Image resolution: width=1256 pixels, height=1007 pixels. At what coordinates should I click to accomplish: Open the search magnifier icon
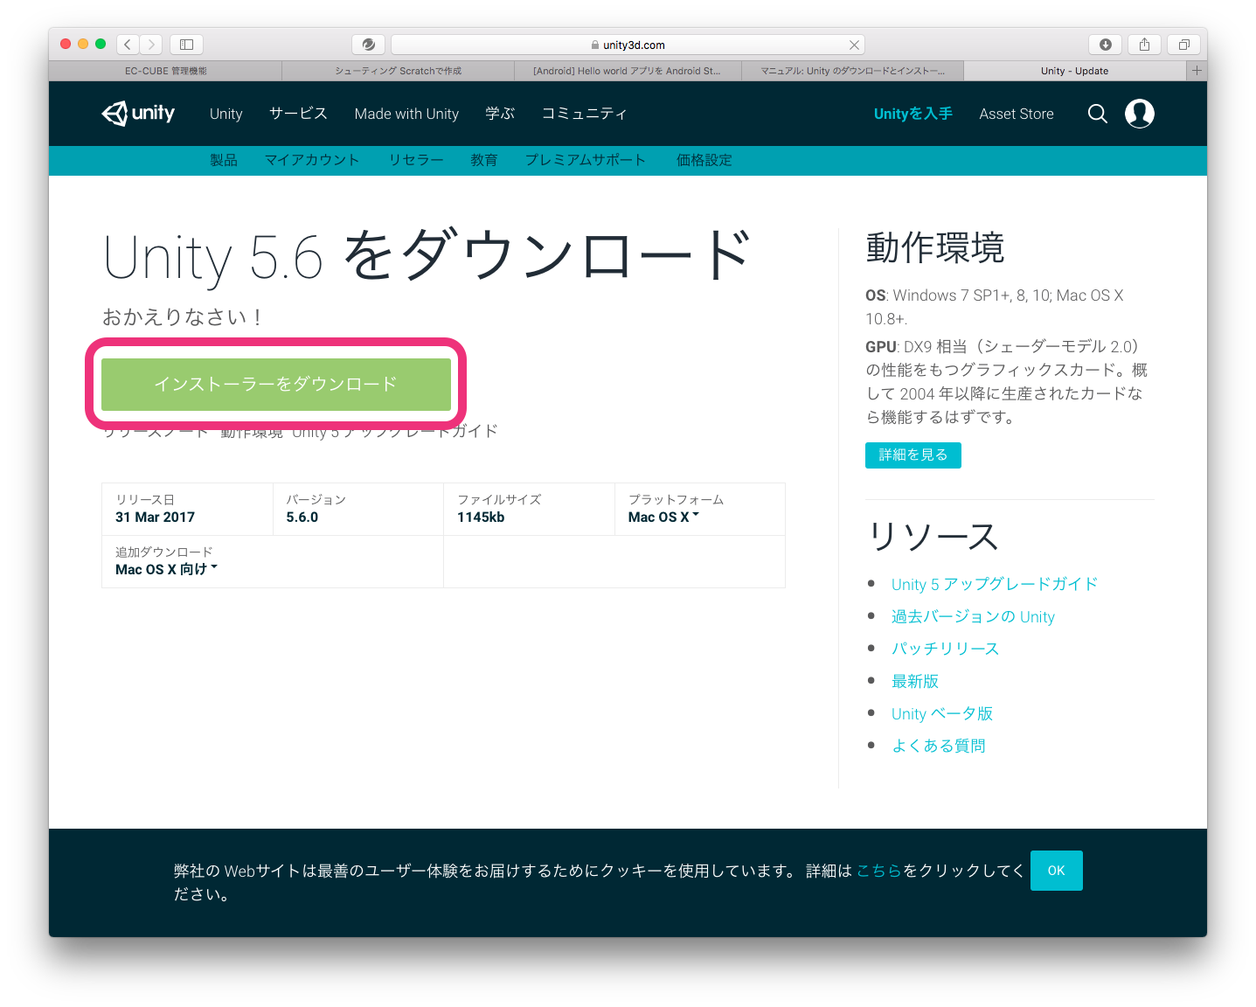tap(1097, 114)
